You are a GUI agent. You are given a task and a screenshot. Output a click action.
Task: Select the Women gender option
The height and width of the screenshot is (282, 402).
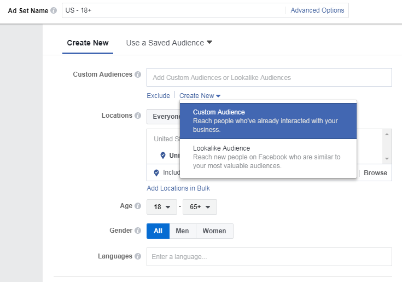point(214,231)
